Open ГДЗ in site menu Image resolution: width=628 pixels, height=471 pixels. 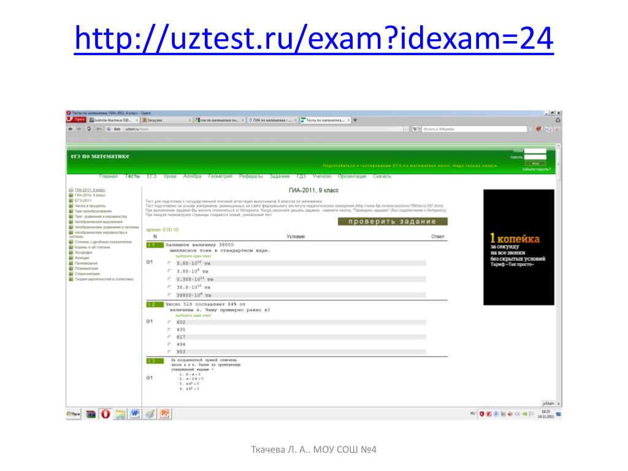click(301, 176)
